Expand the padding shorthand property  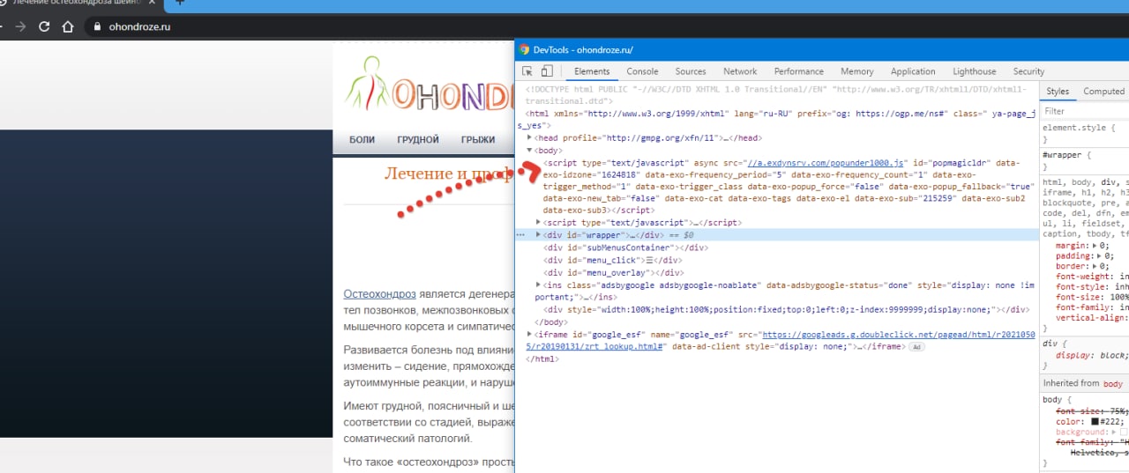[1101, 255]
